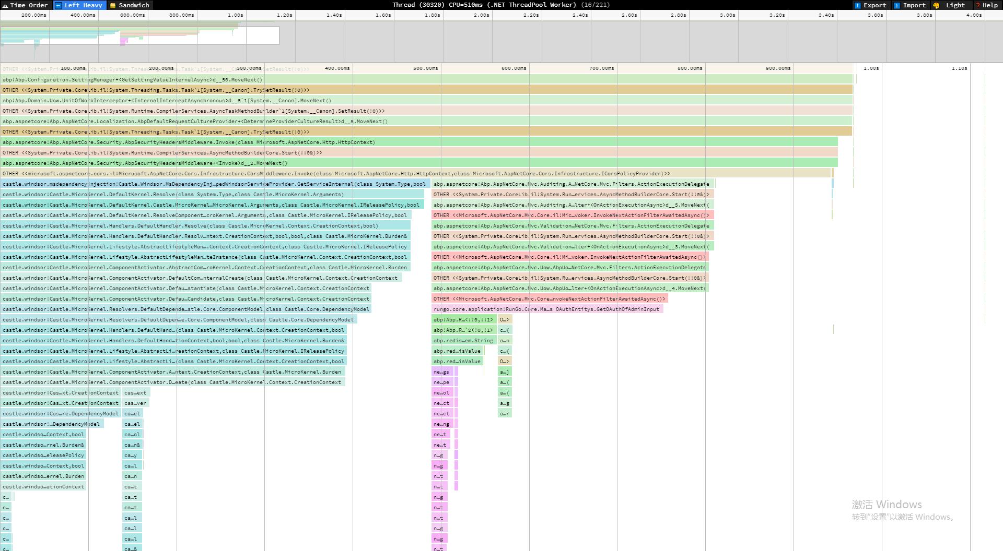The height and width of the screenshot is (551, 1003).
Task: Select the ca…y frame
Action: (x=132, y=455)
